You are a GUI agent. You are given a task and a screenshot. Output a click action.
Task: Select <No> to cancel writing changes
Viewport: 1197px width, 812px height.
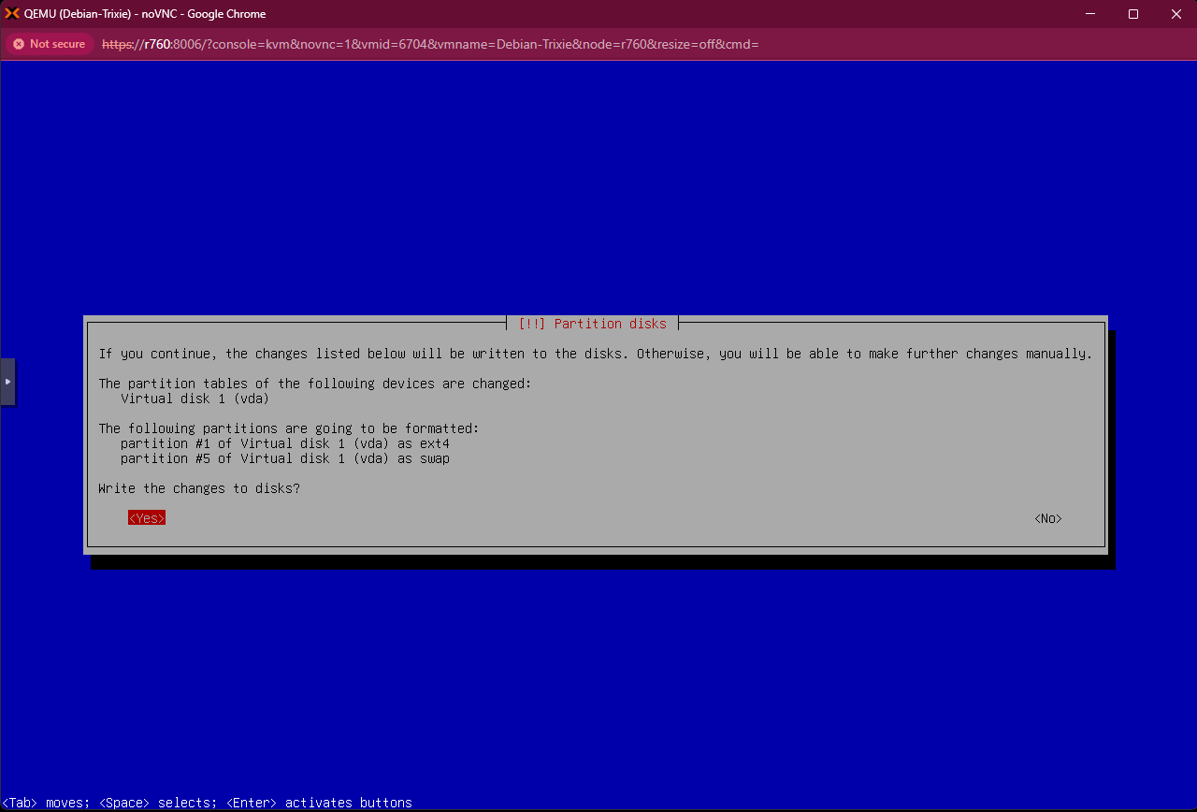pos(1046,518)
